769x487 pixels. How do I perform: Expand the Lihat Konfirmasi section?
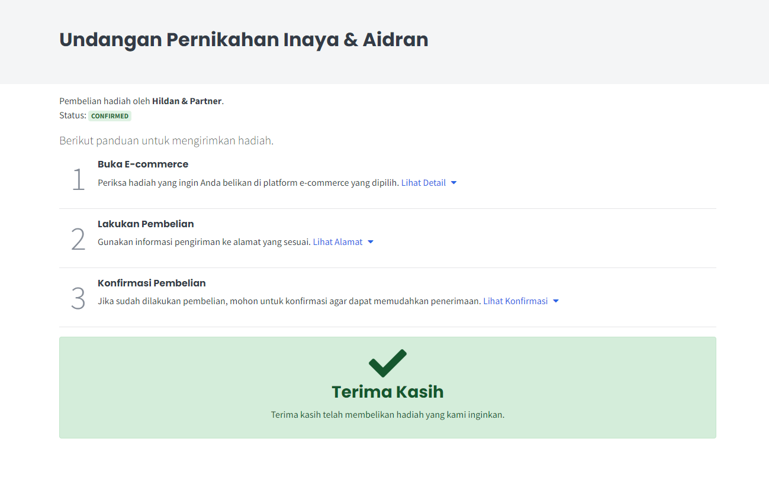tap(521, 301)
